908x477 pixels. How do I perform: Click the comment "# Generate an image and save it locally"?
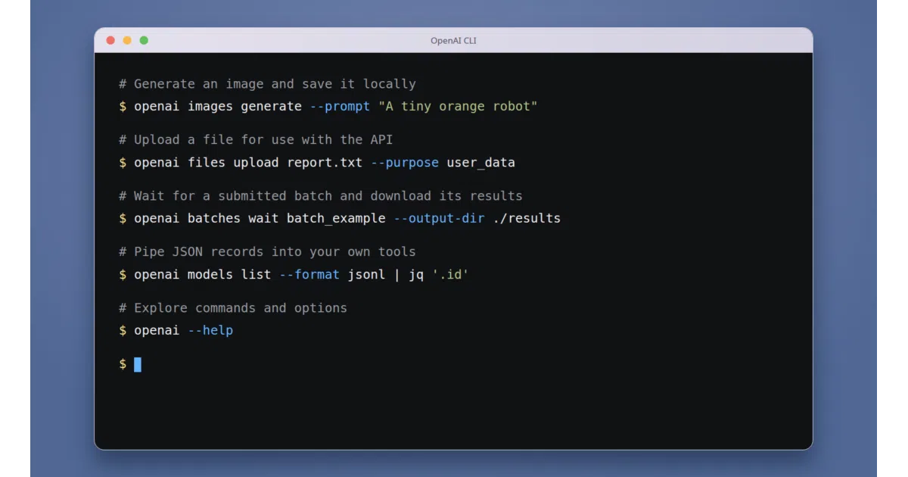(267, 84)
